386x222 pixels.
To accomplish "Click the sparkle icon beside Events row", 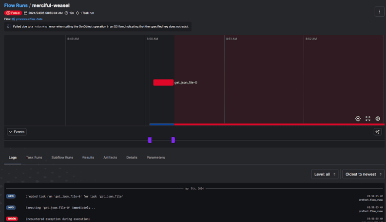I will pyautogui.click(x=378, y=132).
